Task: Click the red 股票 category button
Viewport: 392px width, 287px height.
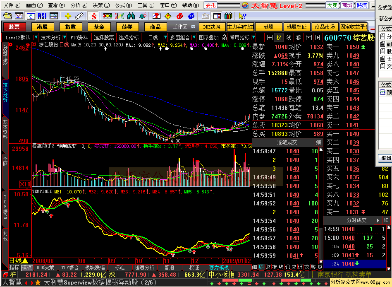Action: [14, 27]
